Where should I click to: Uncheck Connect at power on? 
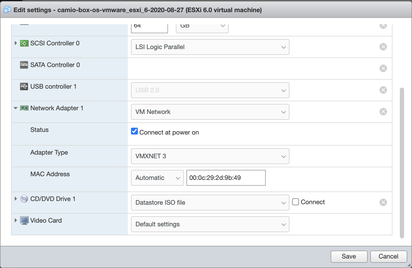(x=134, y=131)
